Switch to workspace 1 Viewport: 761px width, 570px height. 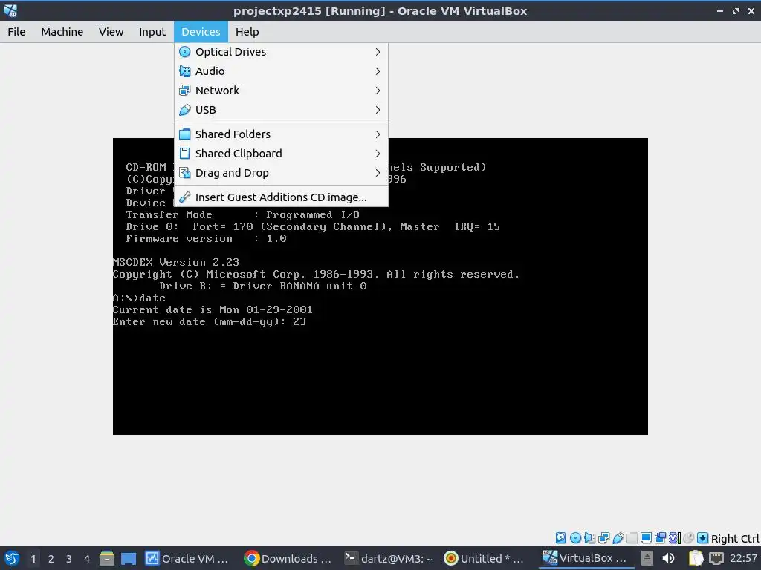(33, 559)
